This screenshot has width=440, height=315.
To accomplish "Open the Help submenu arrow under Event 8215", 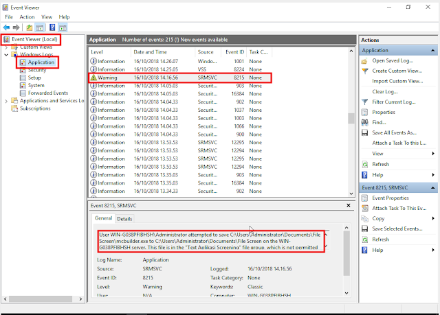I will click(433, 250).
